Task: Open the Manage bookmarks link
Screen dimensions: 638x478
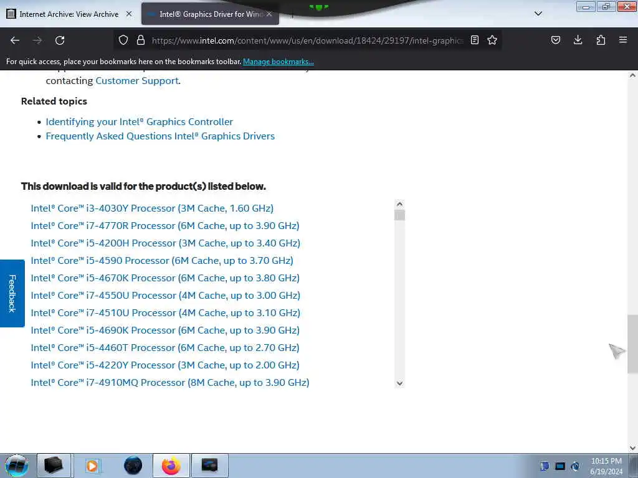Action: tap(279, 62)
